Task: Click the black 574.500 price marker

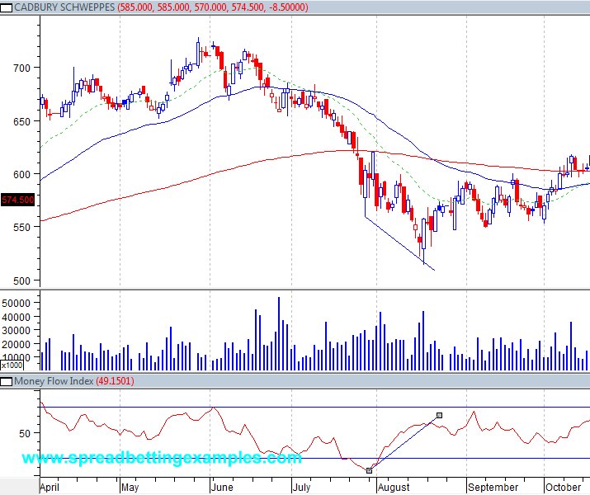Action: pyautogui.click(x=17, y=200)
